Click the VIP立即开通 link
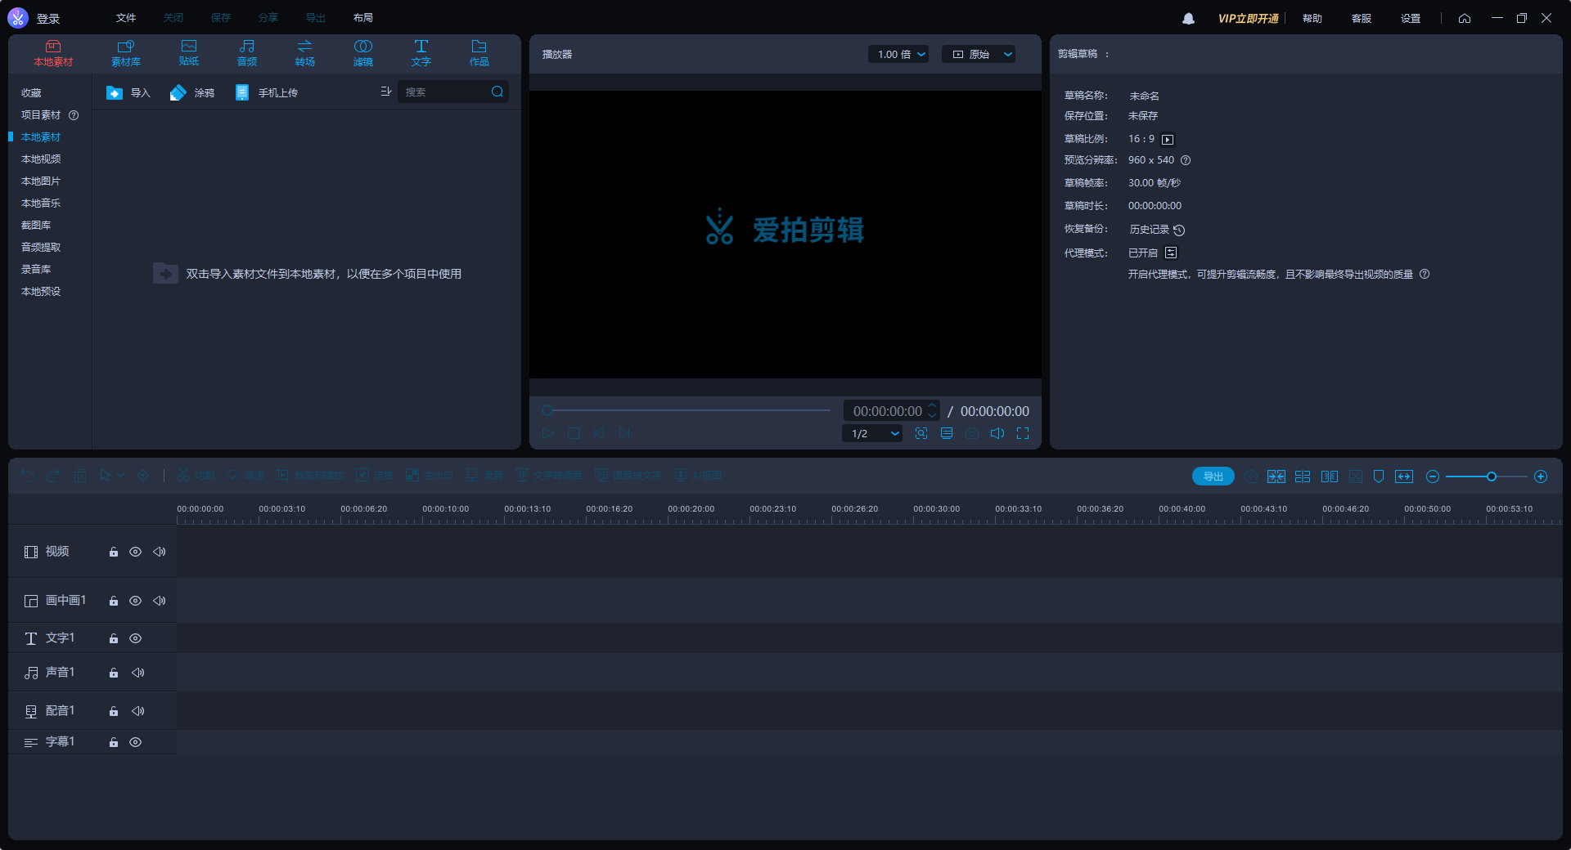The image size is (1571, 850). (x=1247, y=17)
